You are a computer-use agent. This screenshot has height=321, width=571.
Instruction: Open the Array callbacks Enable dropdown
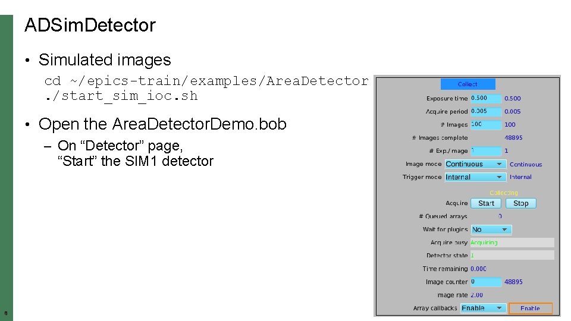point(483,308)
